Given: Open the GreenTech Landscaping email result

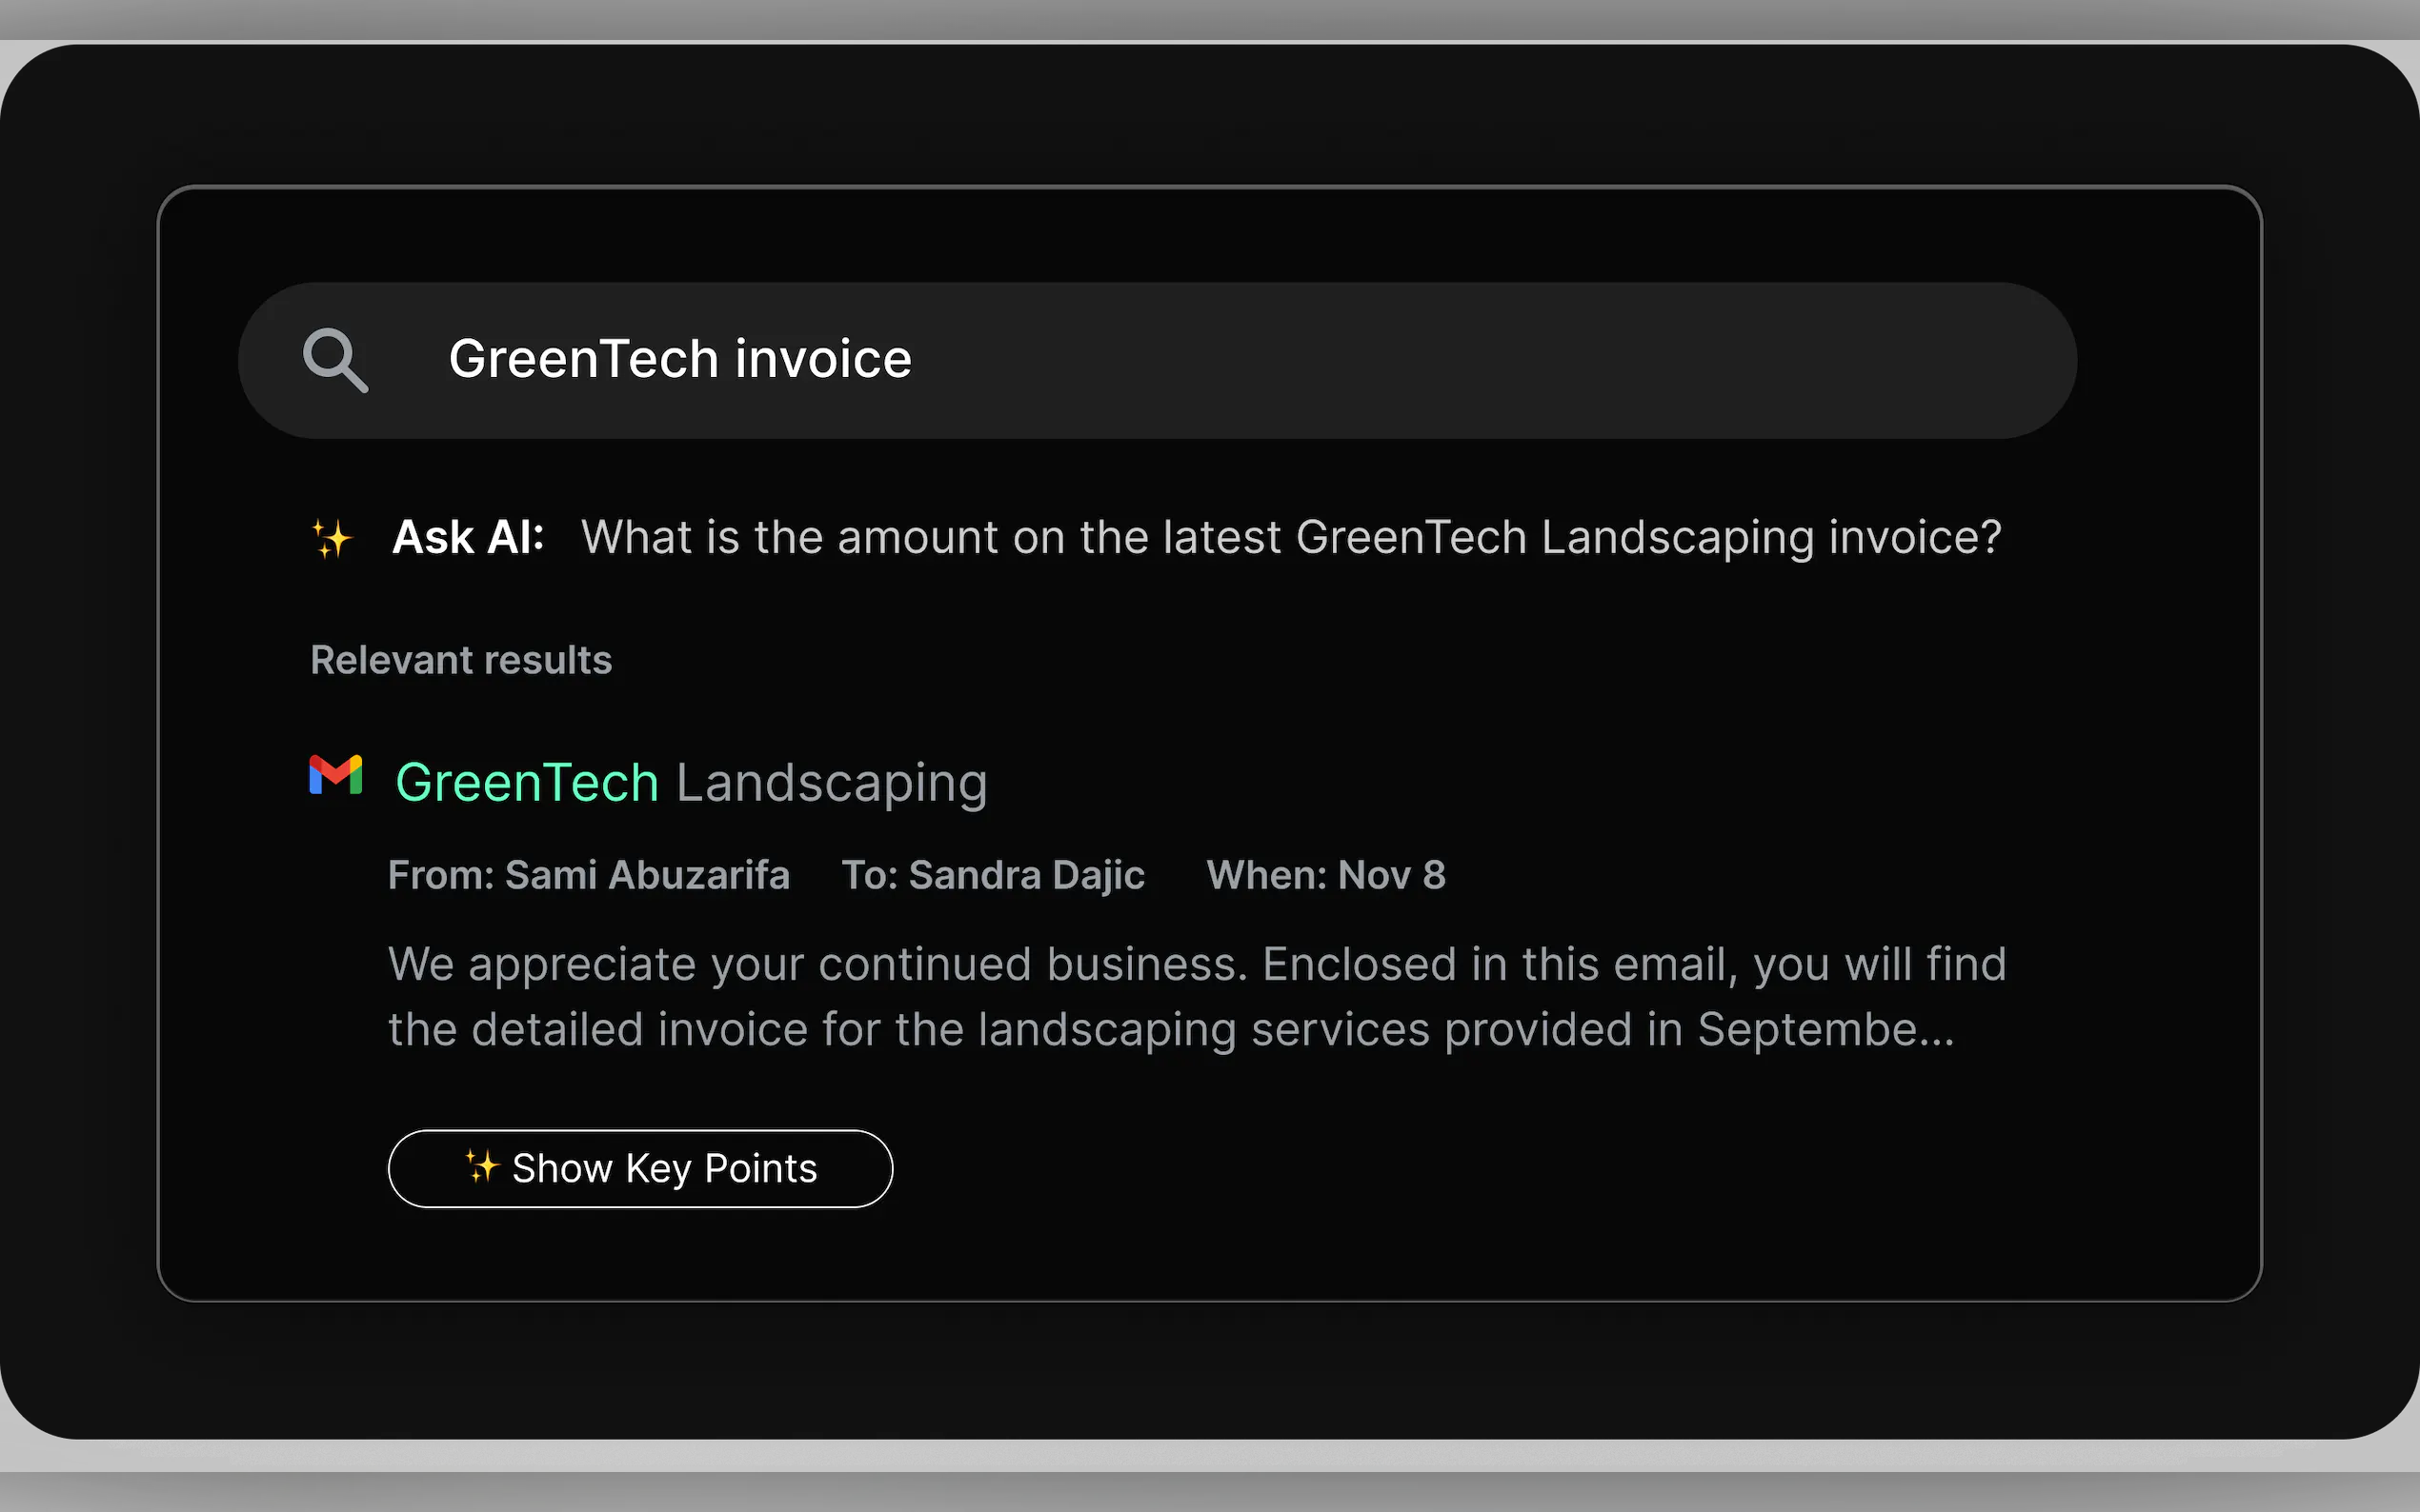Looking at the screenshot, I should 692,782.
